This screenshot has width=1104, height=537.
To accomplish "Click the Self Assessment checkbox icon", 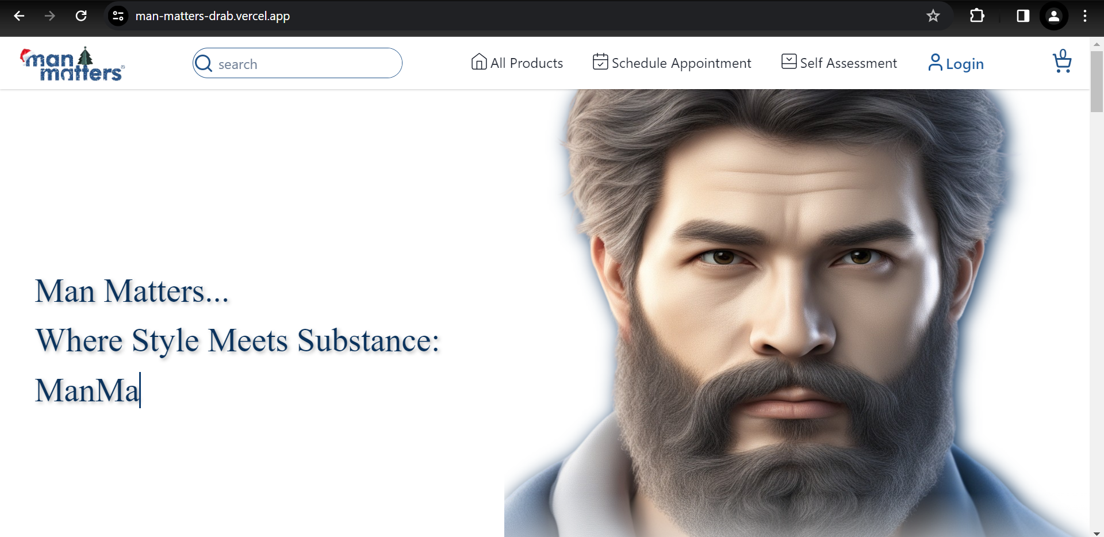I will point(789,62).
